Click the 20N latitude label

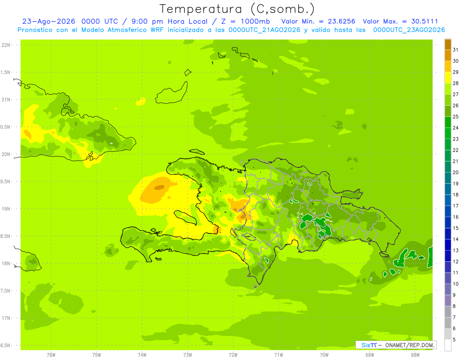[x=7, y=154]
